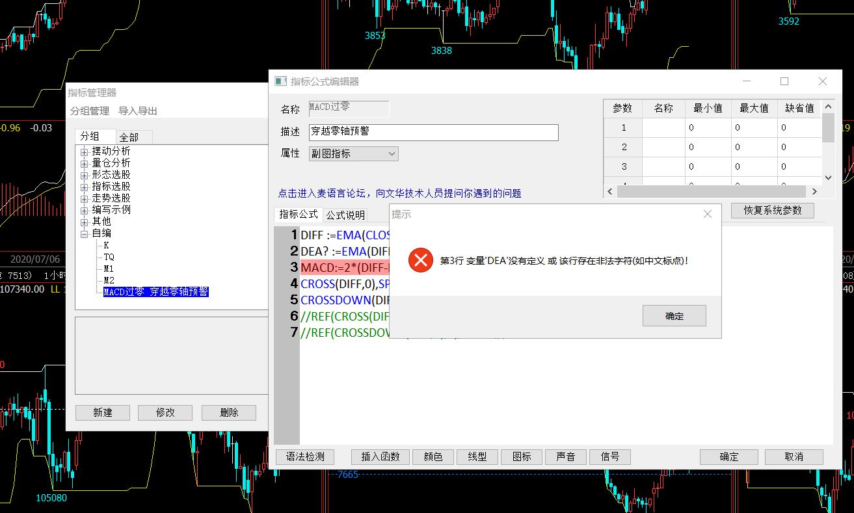The width and height of the screenshot is (854, 513).
Task: Expand the 摆动分析 tree group
Action: point(85,151)
